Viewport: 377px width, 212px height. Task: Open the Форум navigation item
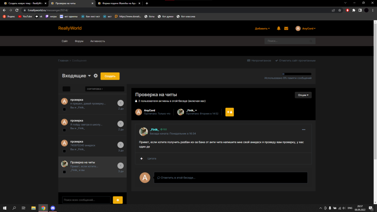(79, 41)
